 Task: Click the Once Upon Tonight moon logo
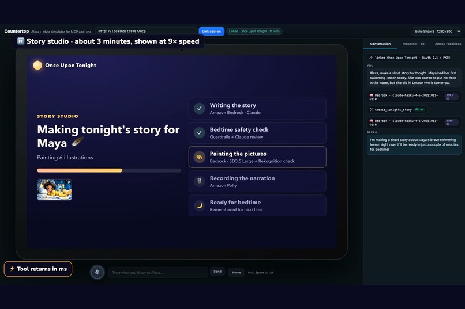pyautogui.click(x=37, y=66)
